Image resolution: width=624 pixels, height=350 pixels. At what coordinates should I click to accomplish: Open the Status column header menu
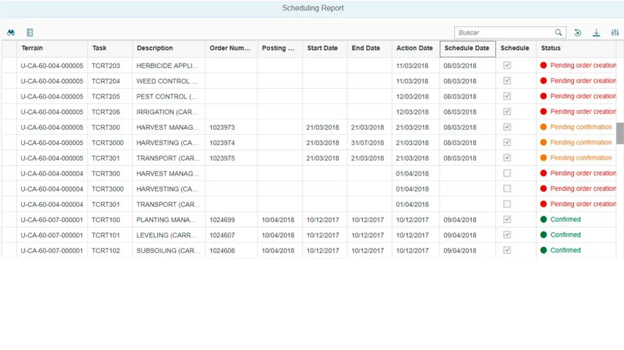(x=551, y=48)
